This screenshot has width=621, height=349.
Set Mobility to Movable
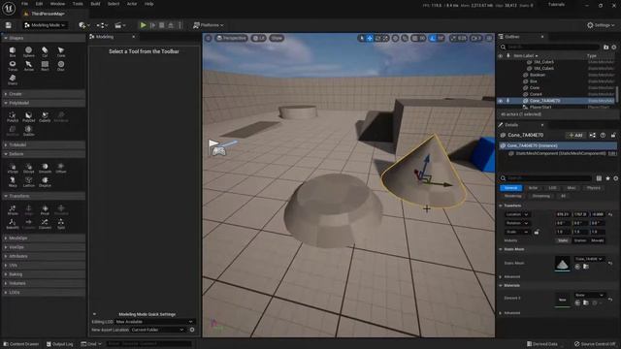pos(598,240)
